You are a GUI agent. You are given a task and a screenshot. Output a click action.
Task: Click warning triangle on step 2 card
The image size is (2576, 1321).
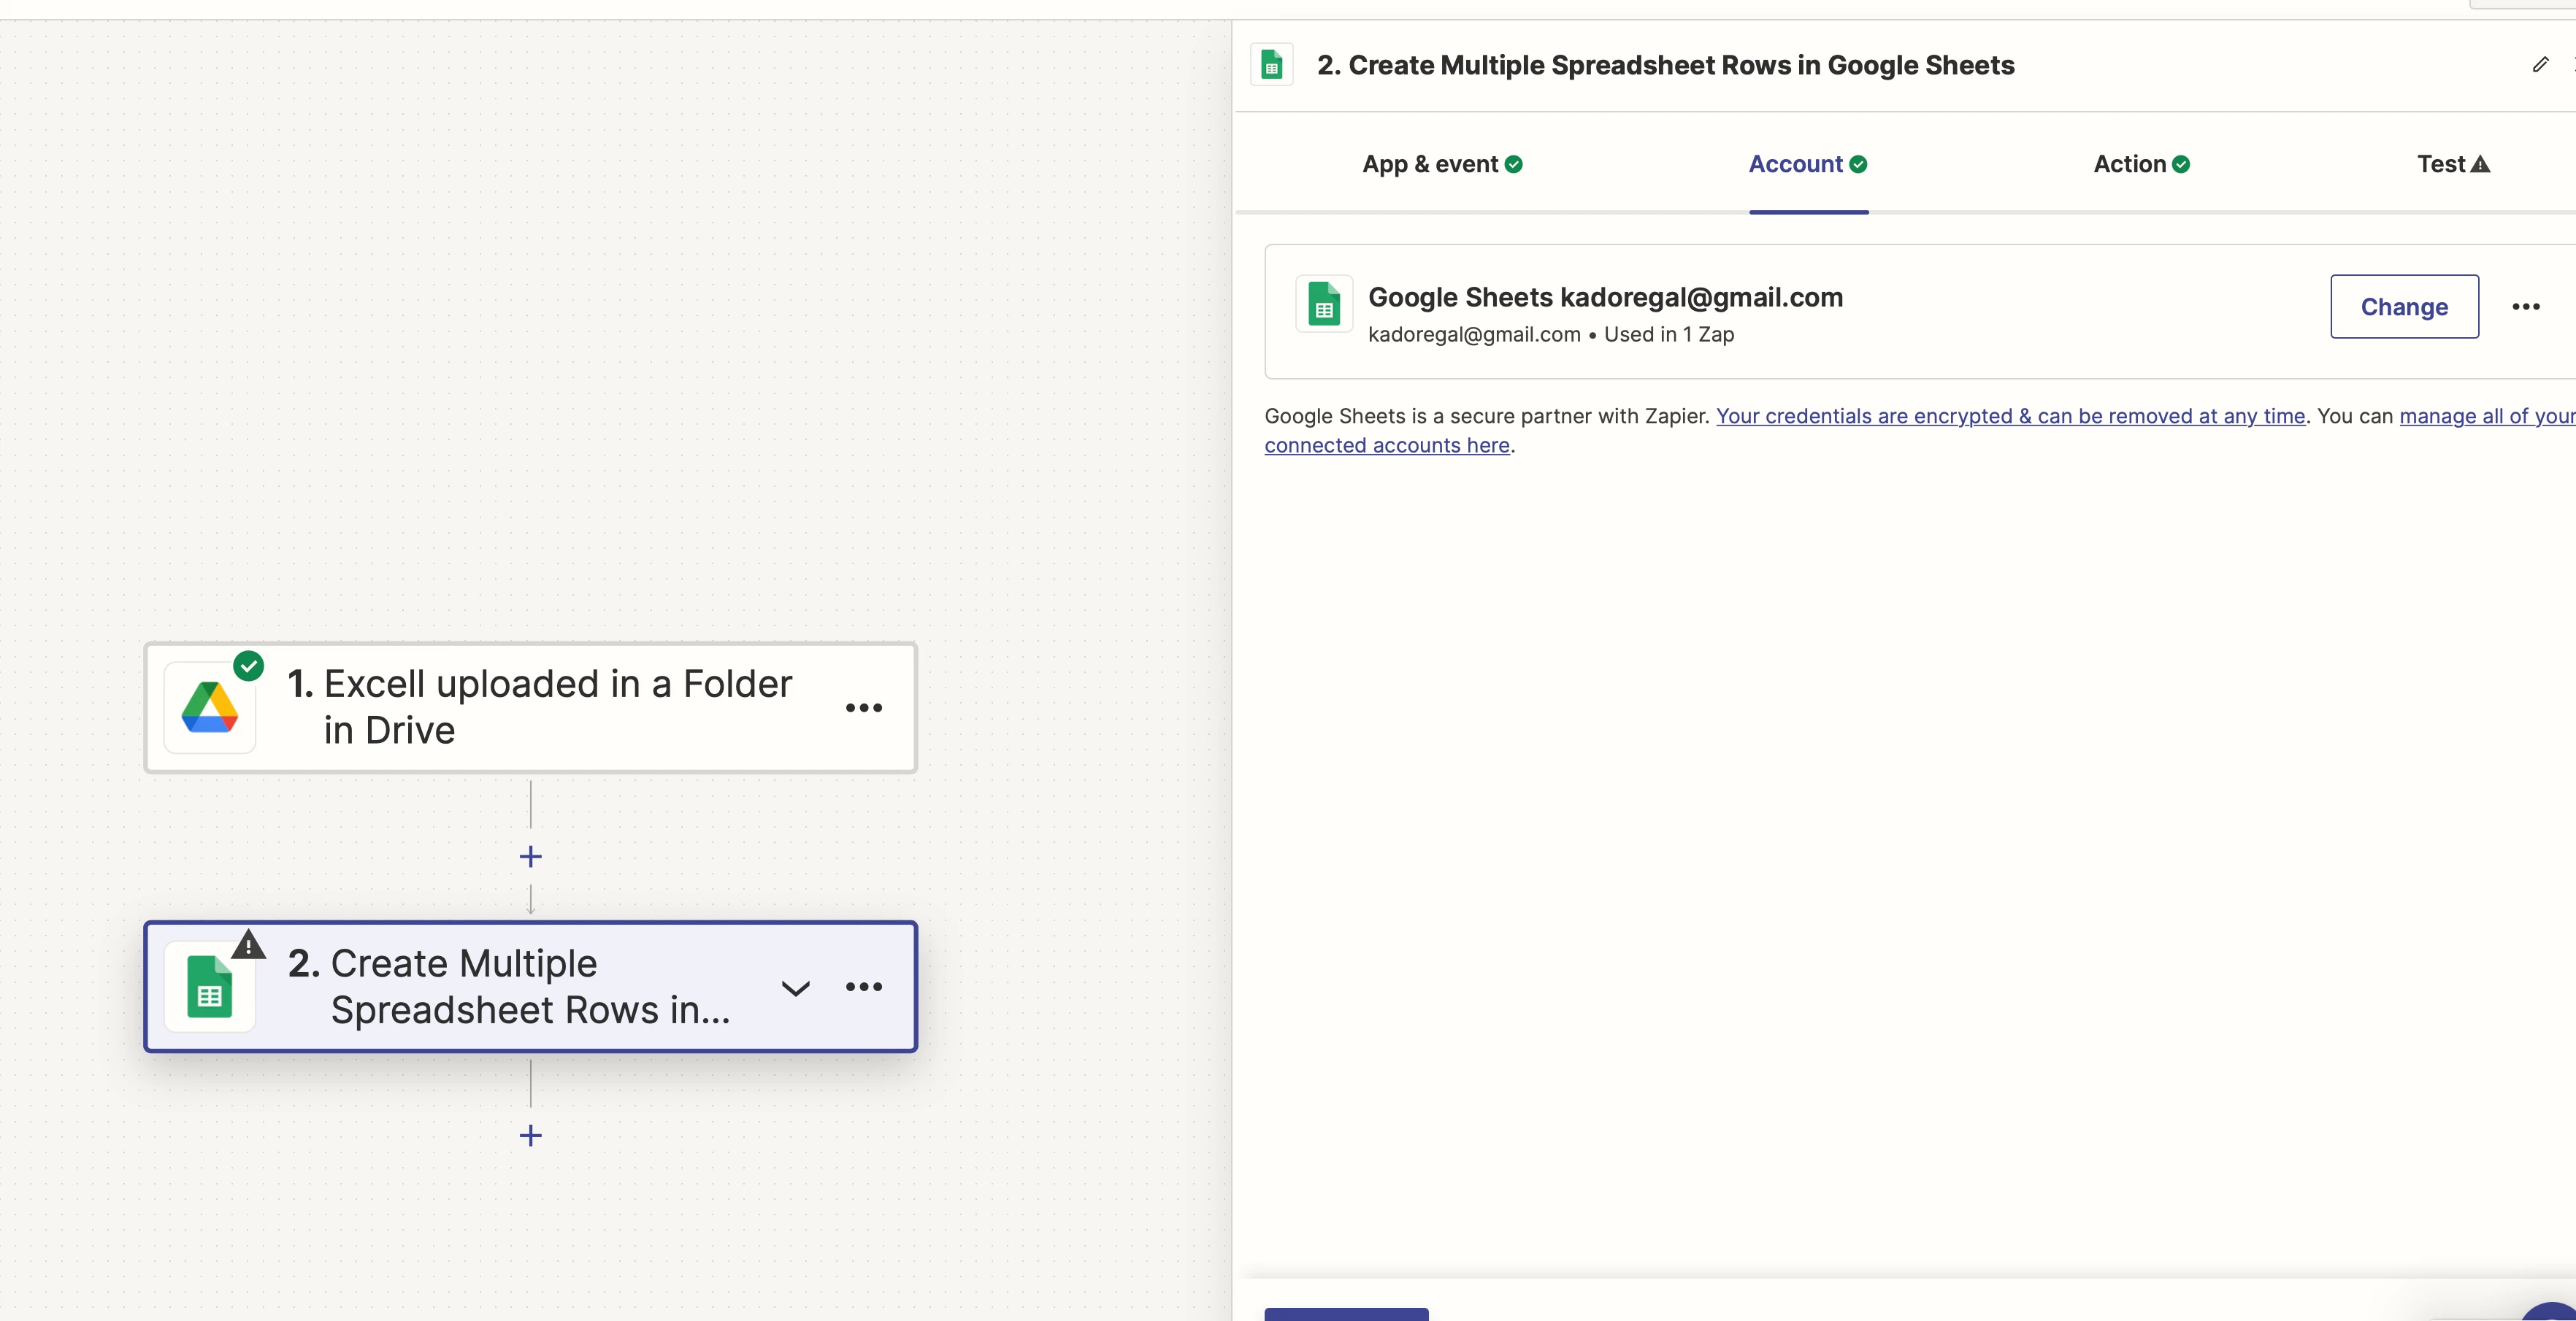click(249, 944)
